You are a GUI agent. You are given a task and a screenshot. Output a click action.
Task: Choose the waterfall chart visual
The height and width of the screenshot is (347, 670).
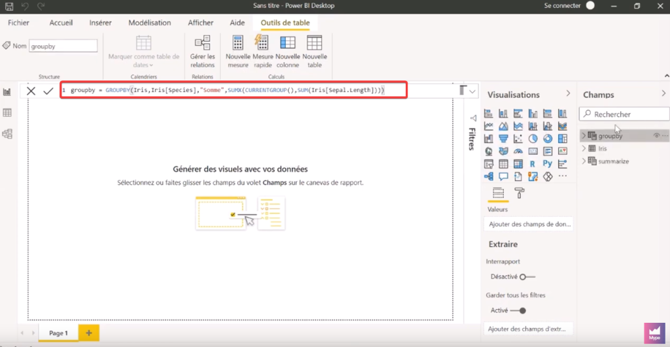pos(488,139)
